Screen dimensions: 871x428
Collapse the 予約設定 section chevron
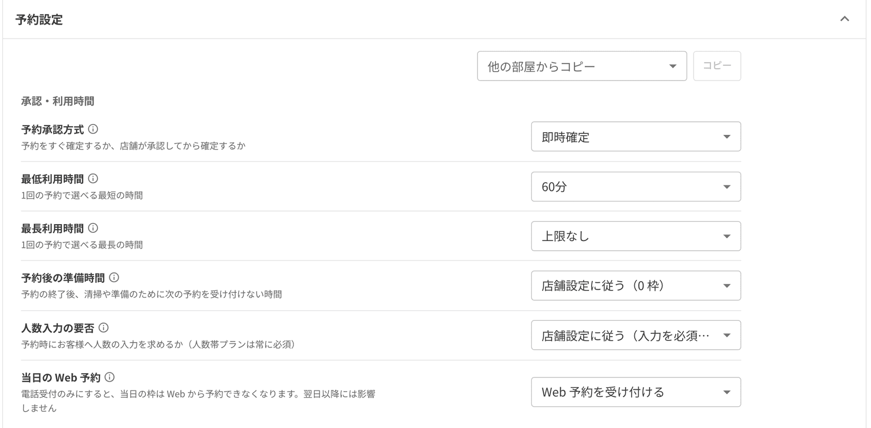(x=844, y=19)
